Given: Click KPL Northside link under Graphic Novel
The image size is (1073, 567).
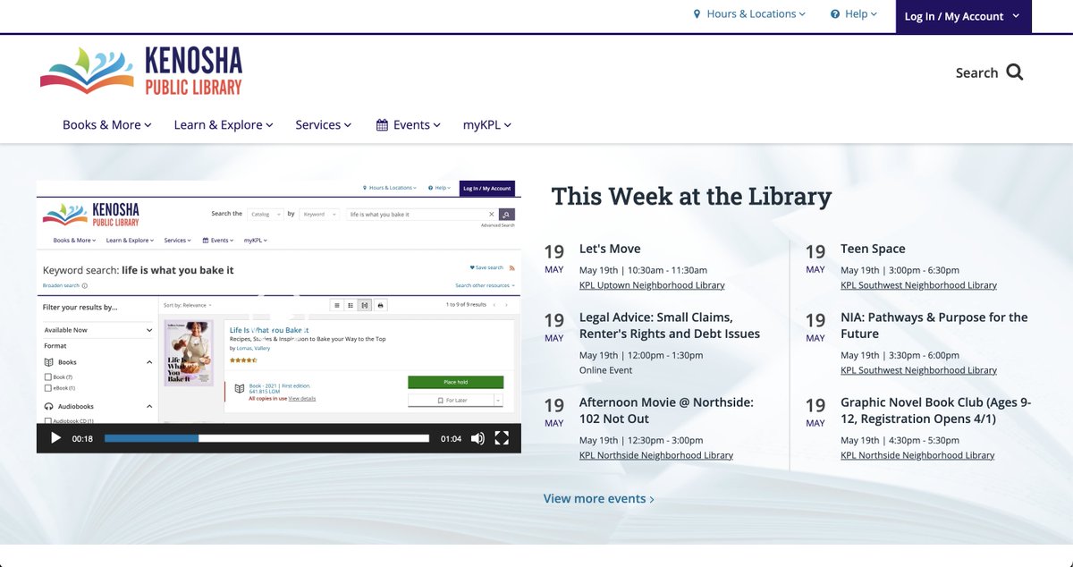Looking at the screenshot, I should click(917, 455).
